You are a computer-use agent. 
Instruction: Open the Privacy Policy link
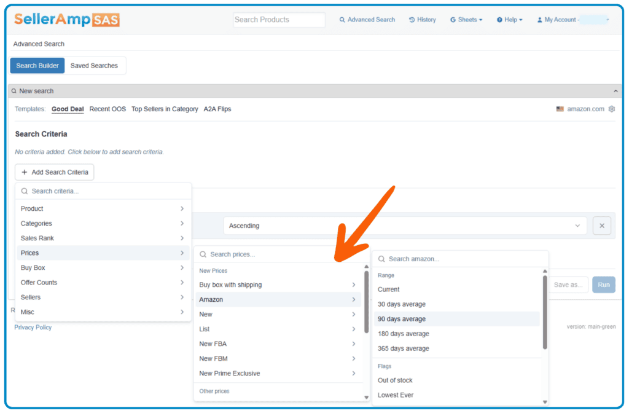[33, 328]
